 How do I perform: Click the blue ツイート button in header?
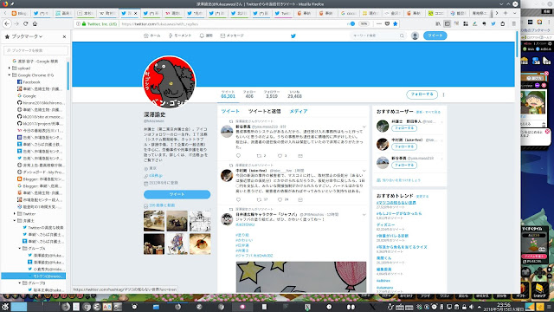tap(435, 36)
